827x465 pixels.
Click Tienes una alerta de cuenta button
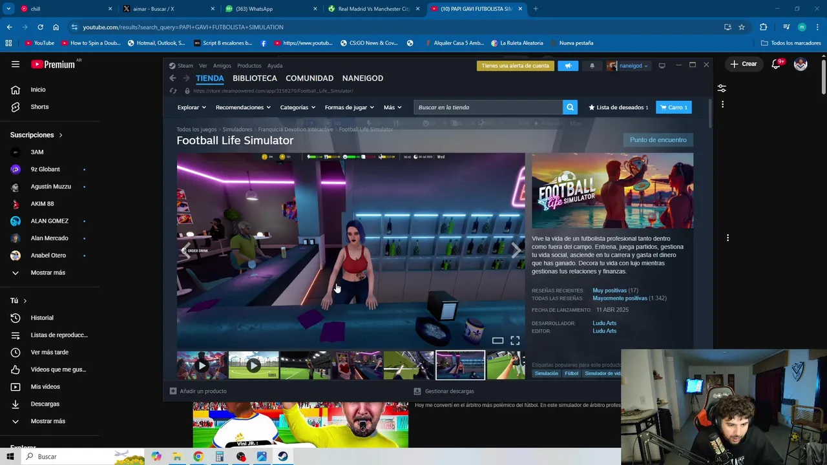[515, 66]
